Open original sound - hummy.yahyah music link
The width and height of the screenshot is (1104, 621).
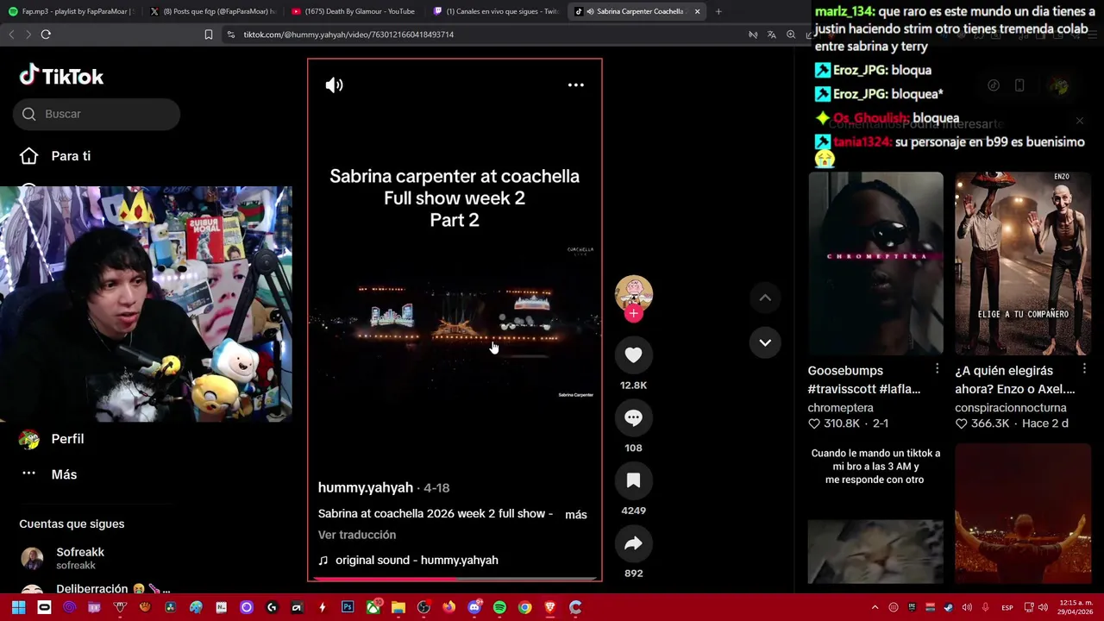coord(409,560)
